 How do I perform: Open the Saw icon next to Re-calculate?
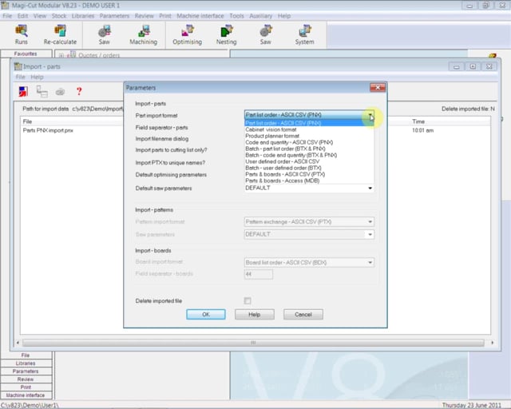(105, 34)
